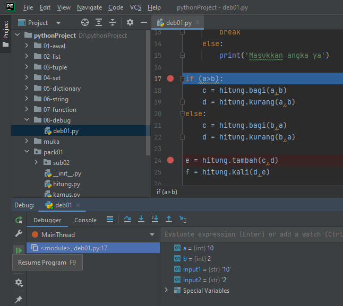This screenshot has width=343, height=306.
Task: Open the Navigate menu
Action: point(90,7)
